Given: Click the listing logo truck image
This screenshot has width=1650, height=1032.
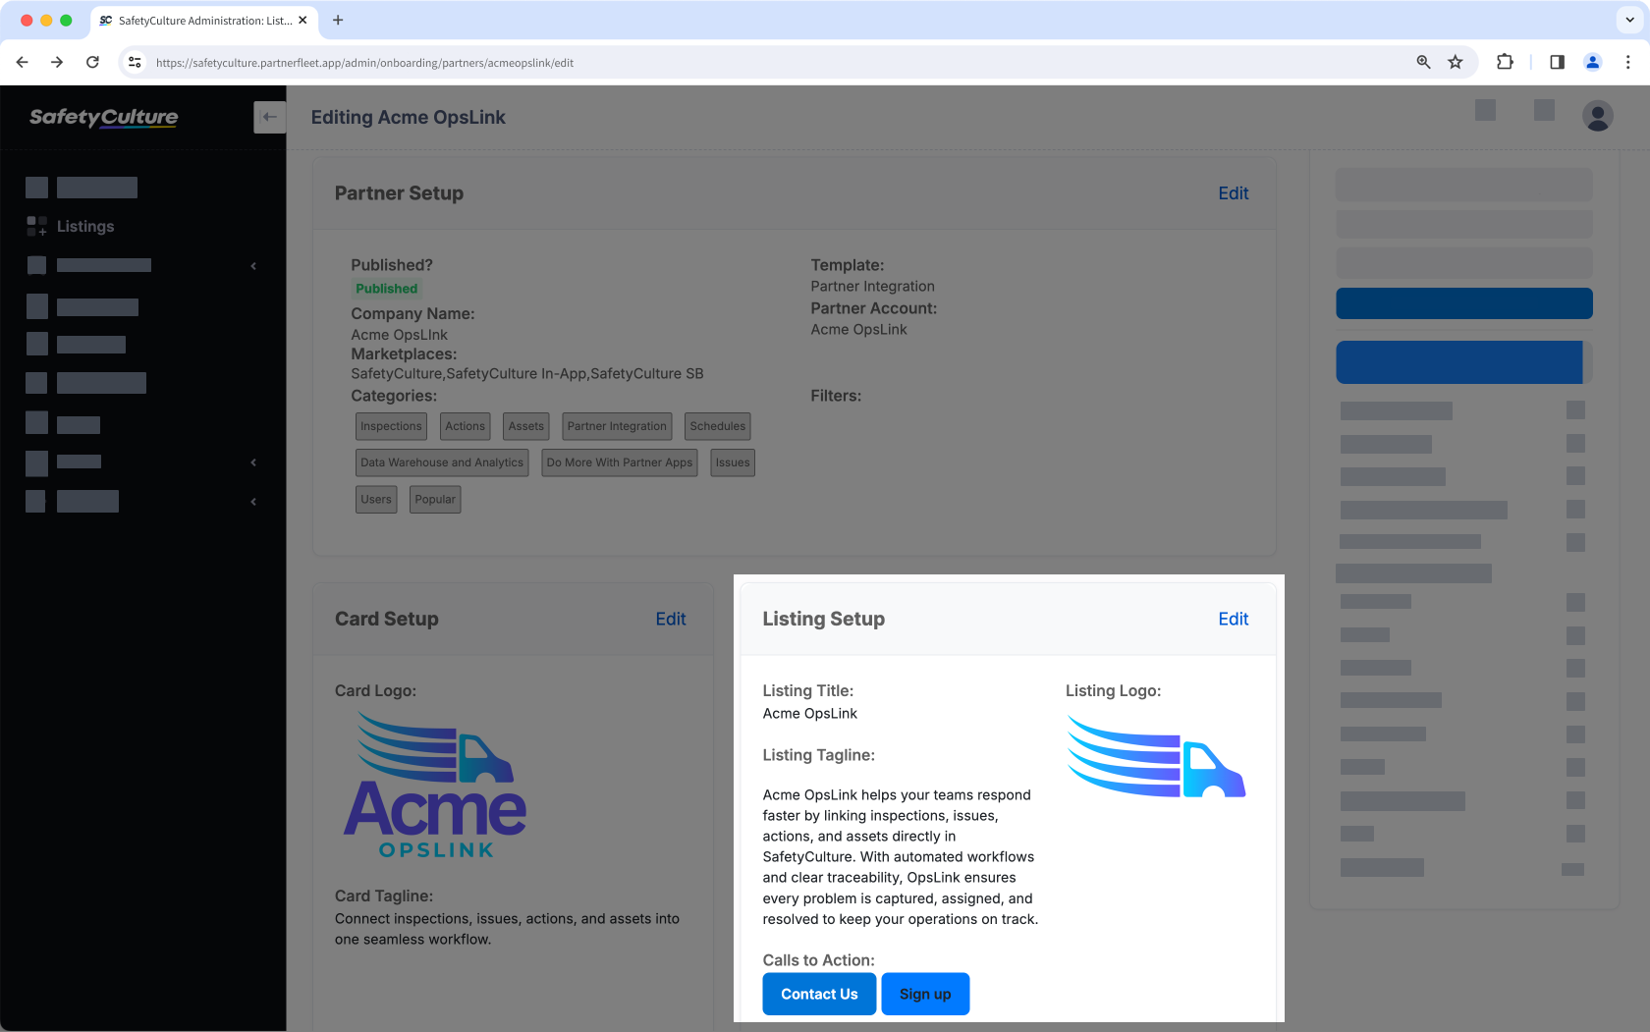Looking at the screenshot, I should 1156,756.
